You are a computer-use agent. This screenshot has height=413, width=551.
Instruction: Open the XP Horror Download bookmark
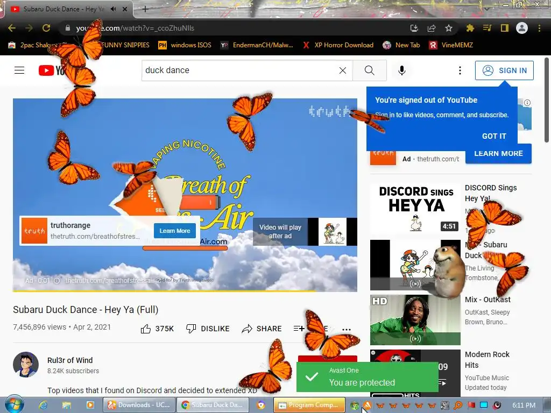point(338,45)
